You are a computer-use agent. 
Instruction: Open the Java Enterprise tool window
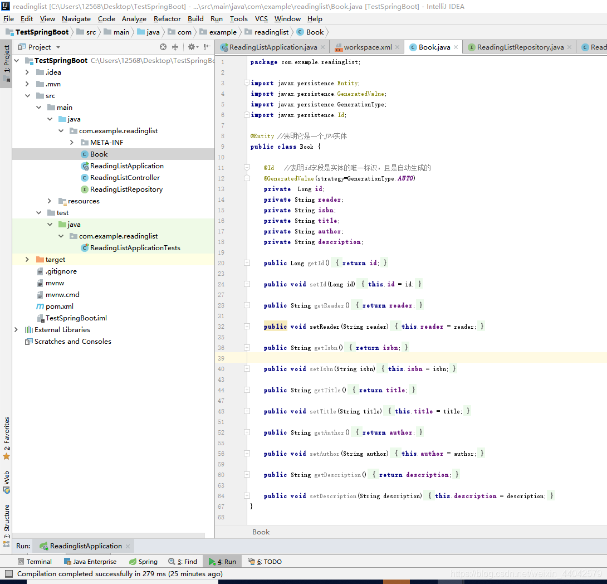90,562
